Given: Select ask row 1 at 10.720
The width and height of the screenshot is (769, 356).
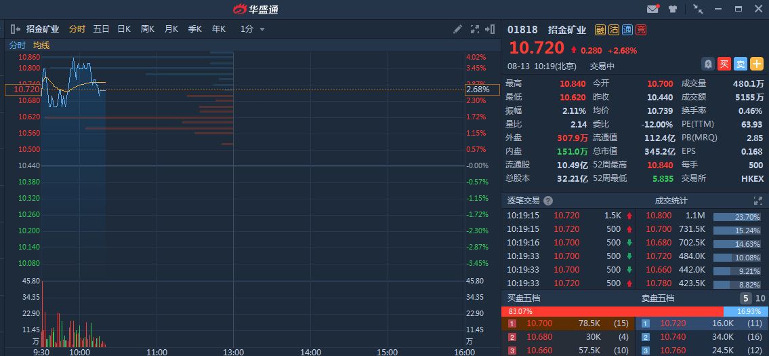Looking at the screenshot, I should pyautogui.click(x=703, y=323).
